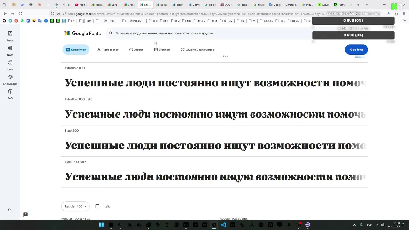This screenshot has width=409, height=230.
Task: Open the GitHub bookmark icon
Action: point(4,21)
